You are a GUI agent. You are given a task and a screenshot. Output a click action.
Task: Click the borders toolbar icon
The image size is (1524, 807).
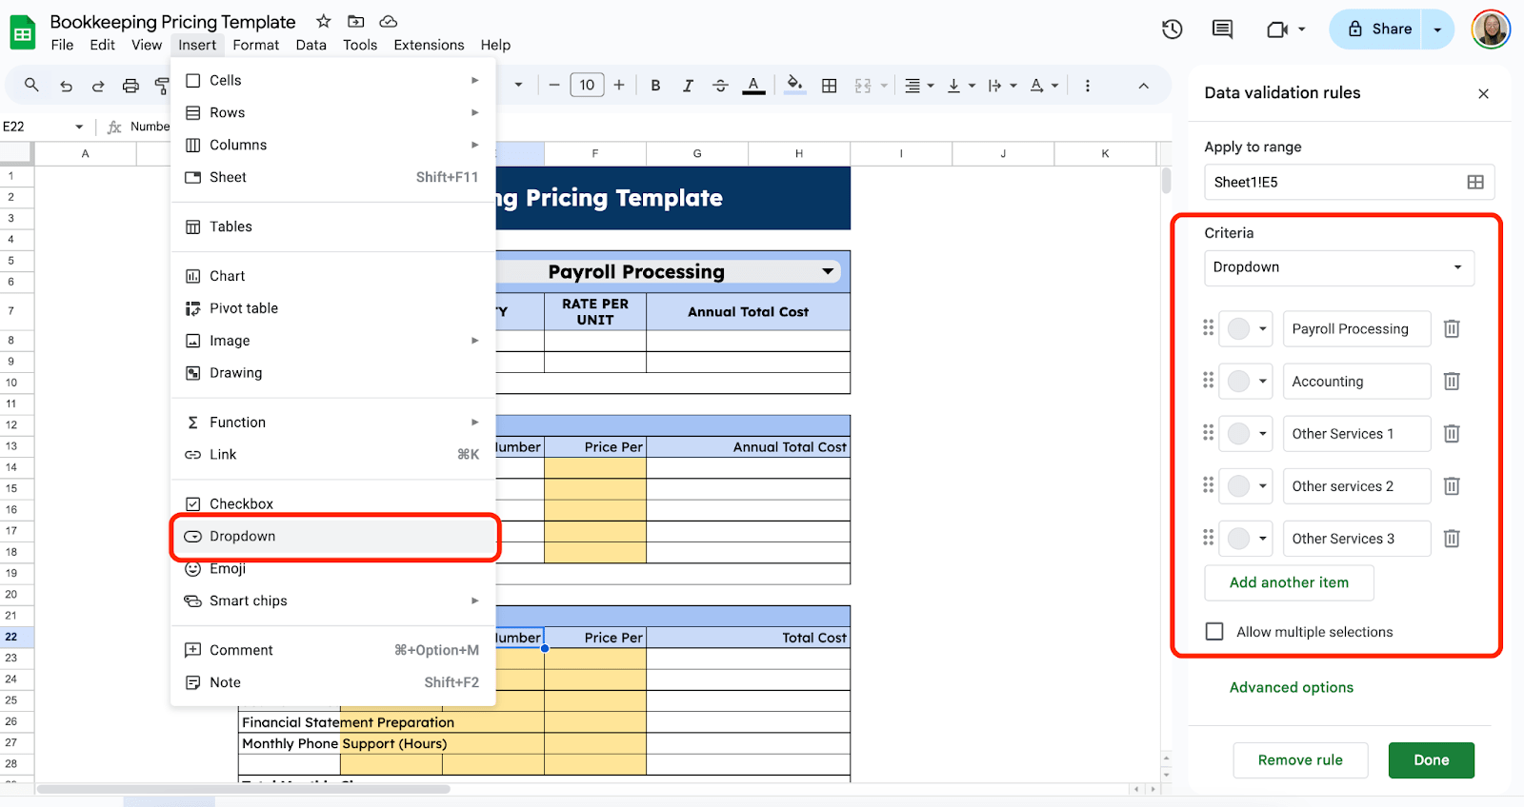830,86
